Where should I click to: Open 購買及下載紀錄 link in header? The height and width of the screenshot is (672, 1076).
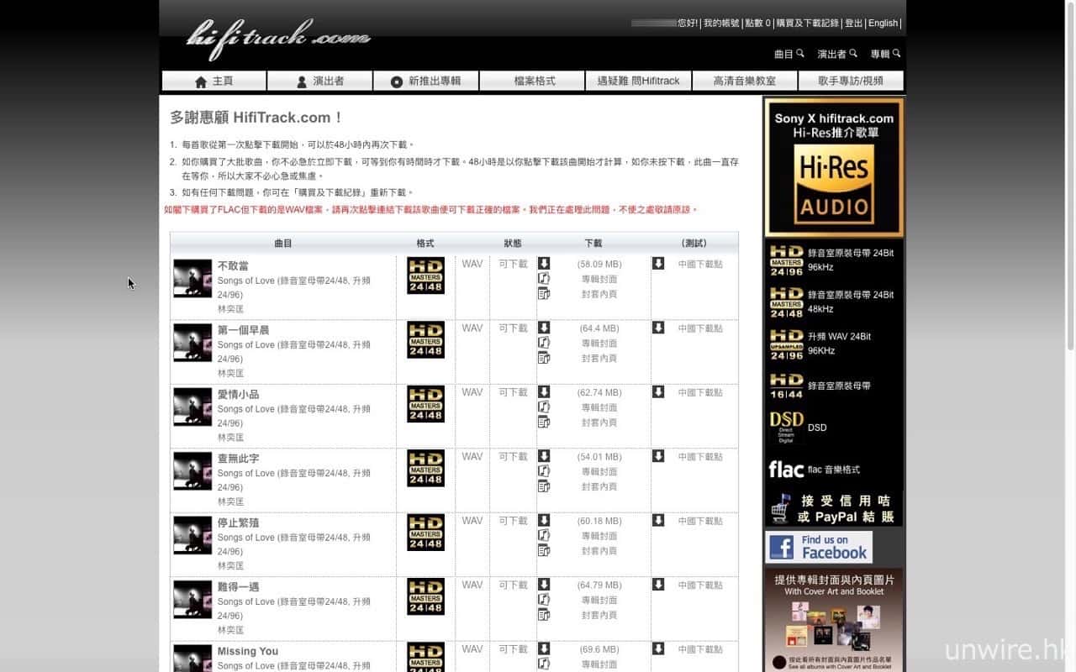pyautogui.click(x=807, y=24)
